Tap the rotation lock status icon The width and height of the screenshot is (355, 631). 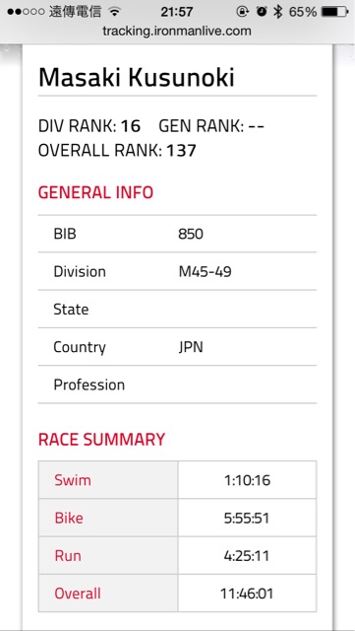[x=243, y=12]
